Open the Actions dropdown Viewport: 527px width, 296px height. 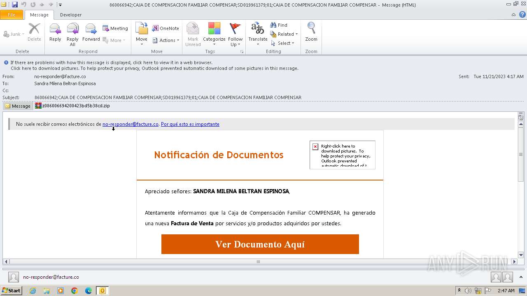[166, 40]
